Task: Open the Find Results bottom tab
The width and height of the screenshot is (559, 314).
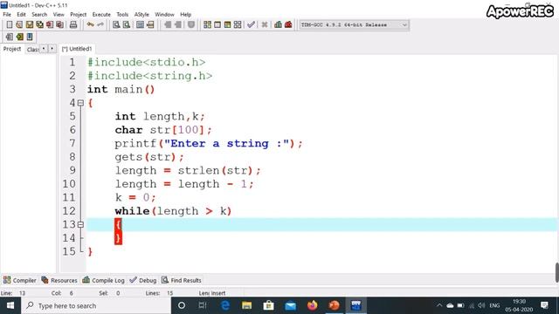Action: point(182,280)
